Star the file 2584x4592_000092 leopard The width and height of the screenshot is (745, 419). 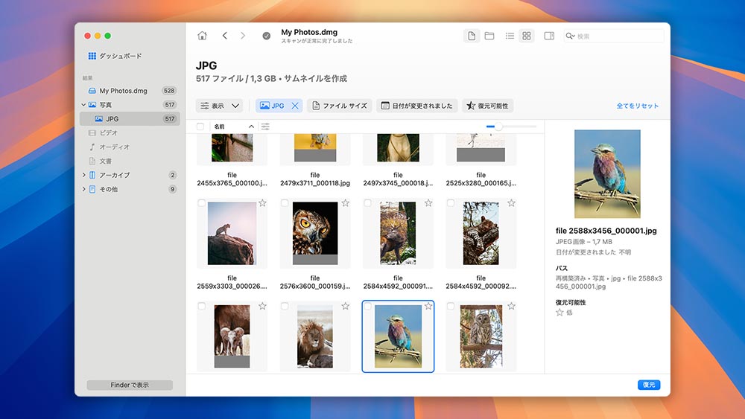point(511,203)
